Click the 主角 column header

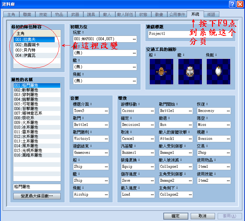tap(34, 34)
